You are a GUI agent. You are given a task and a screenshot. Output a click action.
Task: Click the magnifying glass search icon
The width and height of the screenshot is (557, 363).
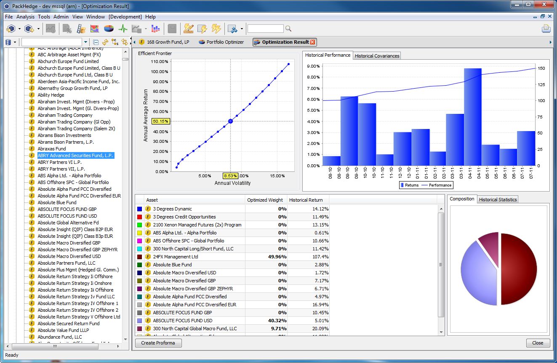[288, 29]
